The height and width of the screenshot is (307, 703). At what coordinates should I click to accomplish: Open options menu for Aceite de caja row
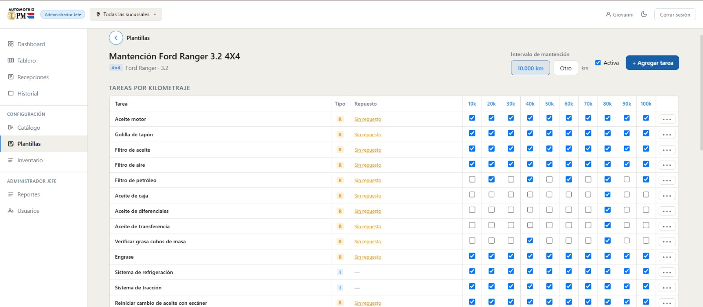667,196
